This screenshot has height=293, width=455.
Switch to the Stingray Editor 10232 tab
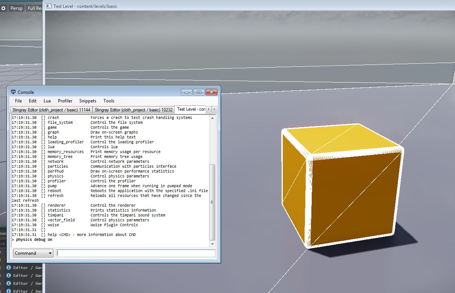click(x=133, y=109)
